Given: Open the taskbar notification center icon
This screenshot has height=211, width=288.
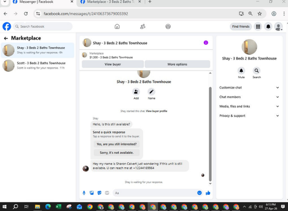Looking at the screenshot, I should 283,206.
